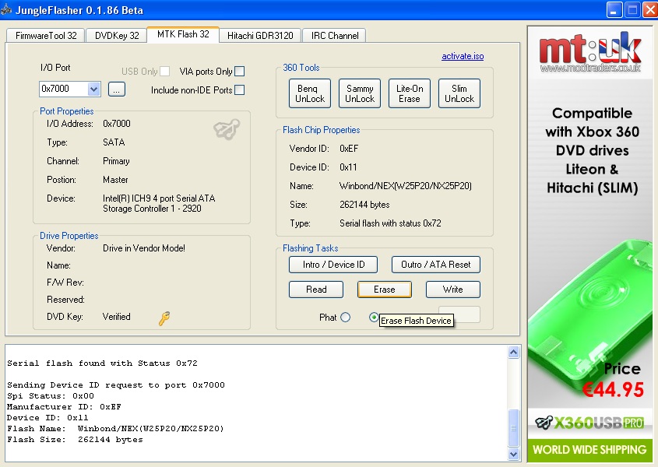Enable the VIA ports Only checkbox
The image size is (658, 467).
(240, 72)
